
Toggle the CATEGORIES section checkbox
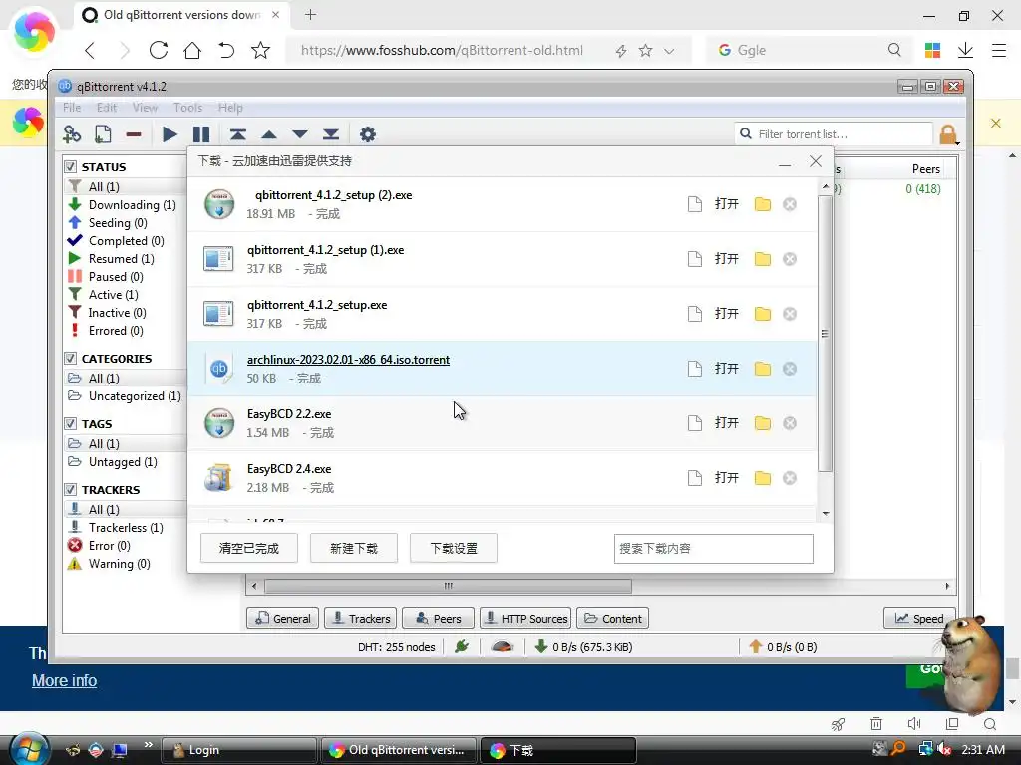click(x=71, y=359)
